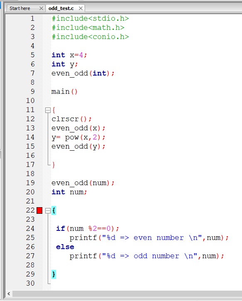Switch to the Start here tab

20,8
